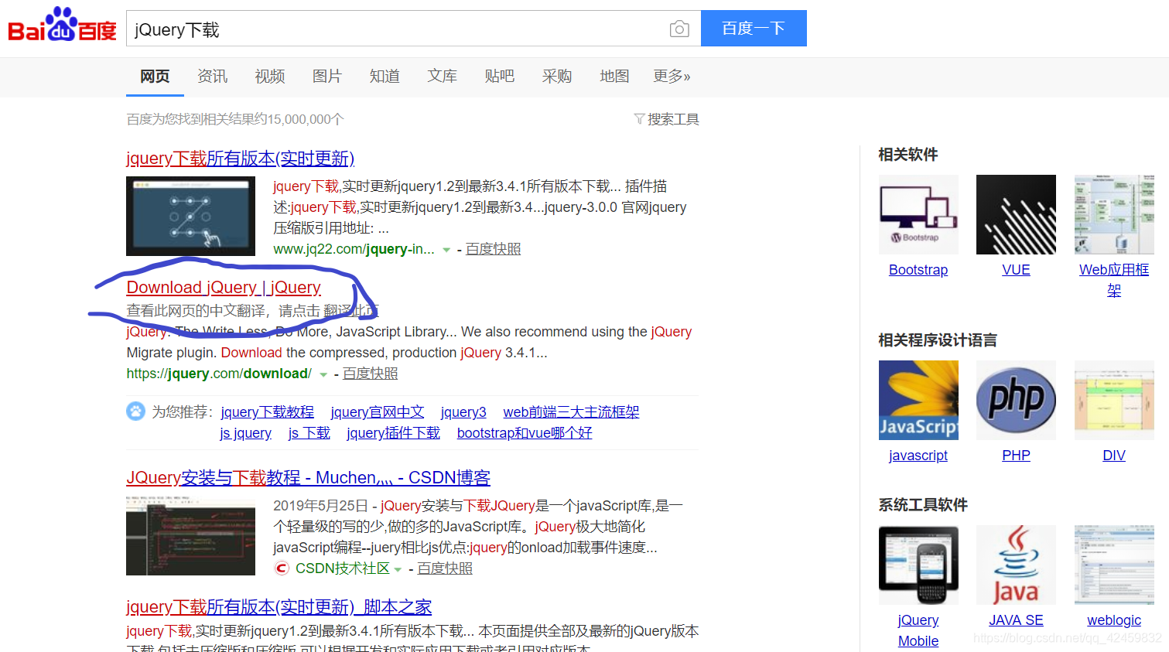1169x652 pixels.
Task: Open 搜索工具 search tools
Action: tap(673, 119)
